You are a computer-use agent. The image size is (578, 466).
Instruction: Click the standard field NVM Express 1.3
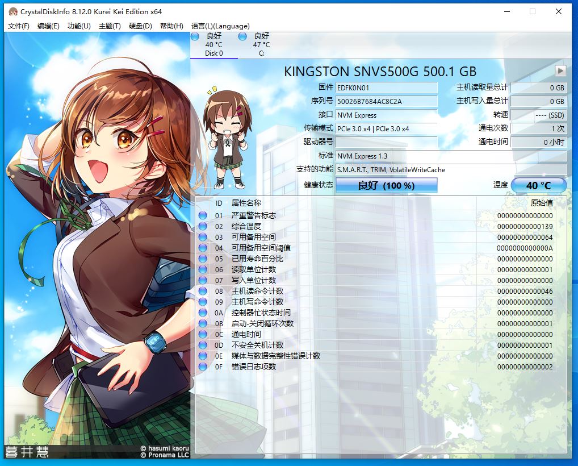[x=451, y=156]
